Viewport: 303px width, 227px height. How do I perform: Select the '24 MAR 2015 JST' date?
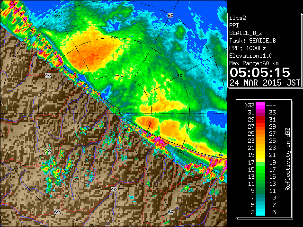tap(265, 83)
